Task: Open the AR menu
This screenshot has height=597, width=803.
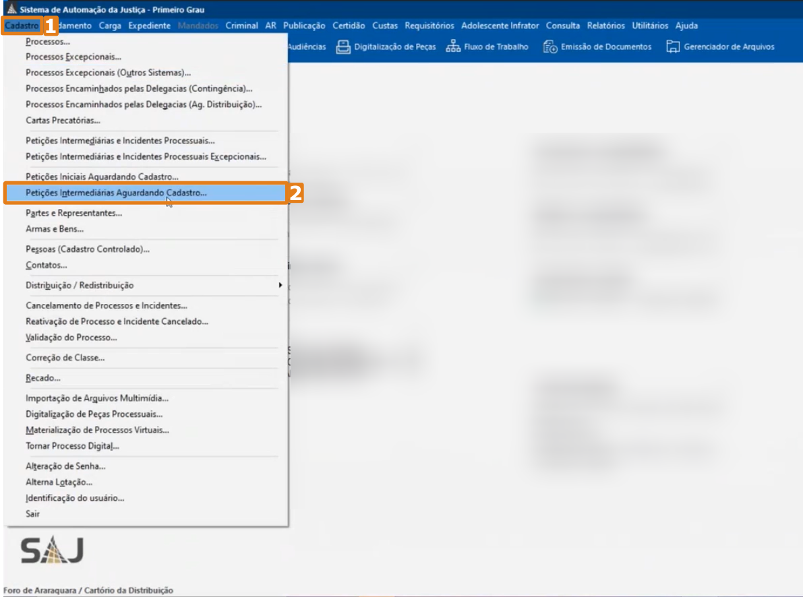Action: coord(271,26)
